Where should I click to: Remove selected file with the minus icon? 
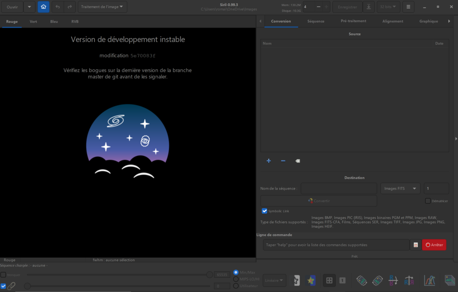pyautogui.click(x=283, y=161)
